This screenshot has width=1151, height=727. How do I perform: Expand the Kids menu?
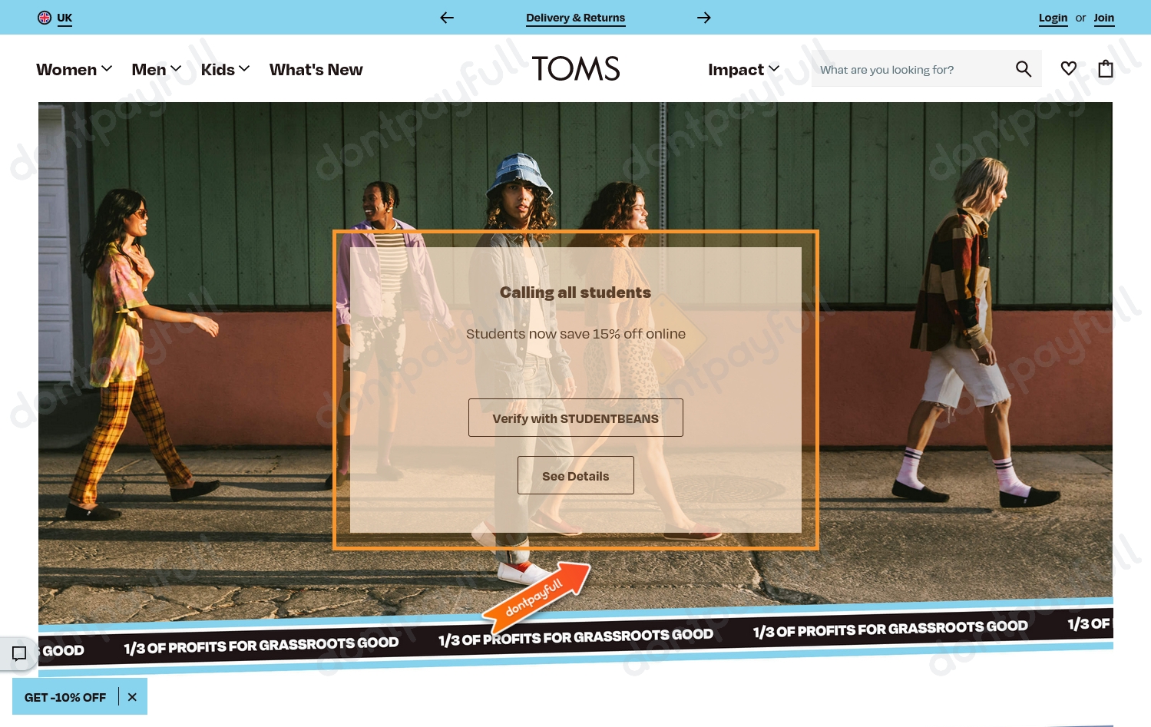click(225, 70)
